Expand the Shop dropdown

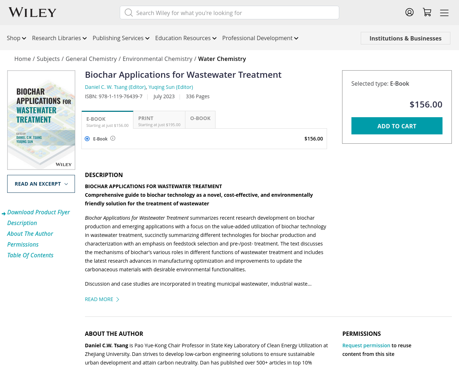[16, 38]
